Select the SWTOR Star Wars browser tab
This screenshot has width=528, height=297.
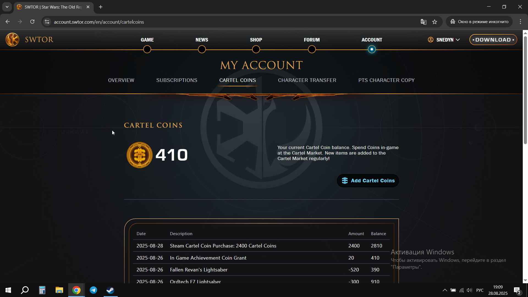(54, 7)
